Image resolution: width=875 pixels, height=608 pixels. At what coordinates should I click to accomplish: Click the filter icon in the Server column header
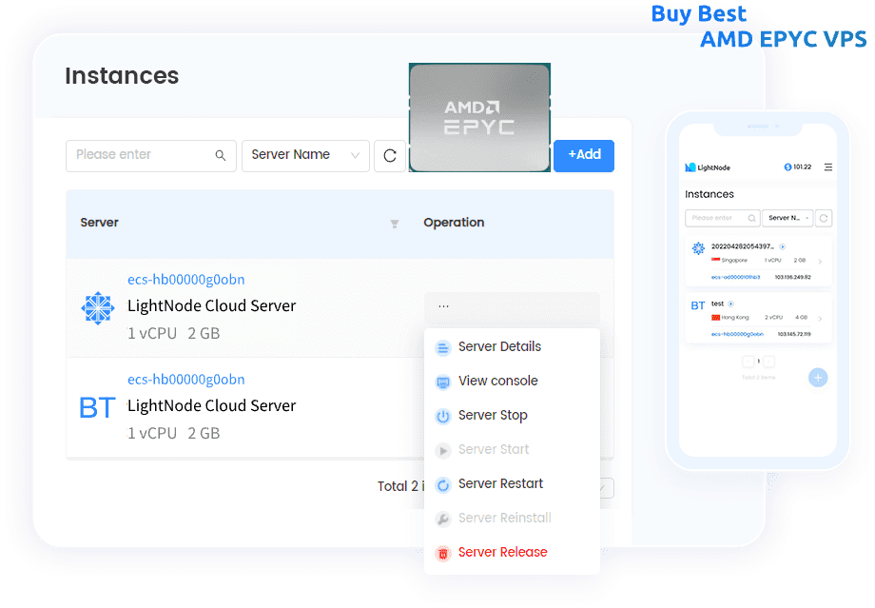tap(395, 224)
